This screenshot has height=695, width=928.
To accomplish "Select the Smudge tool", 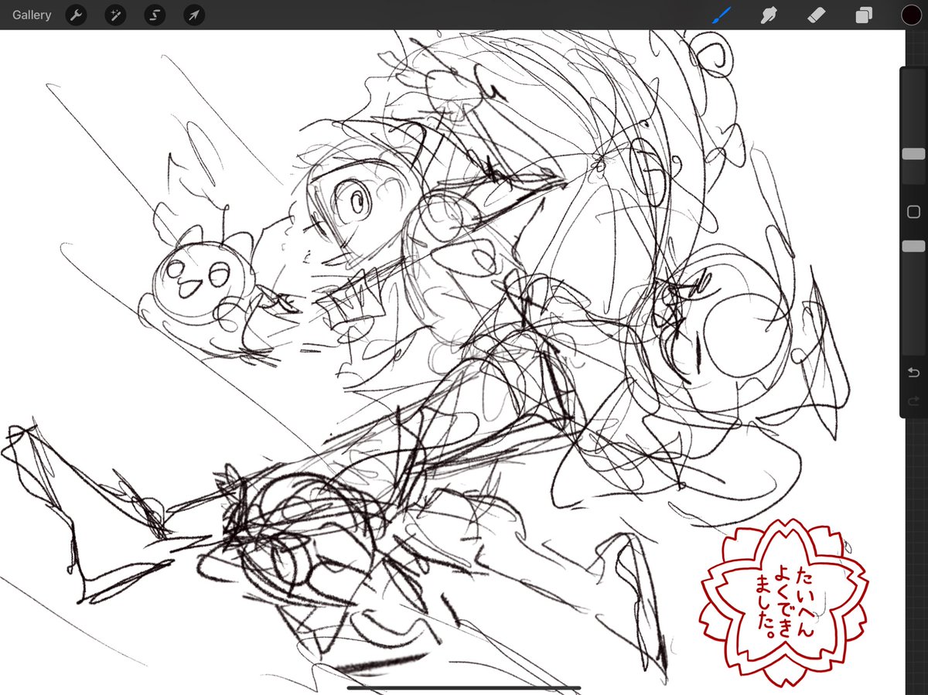I will (x=769, y=15).
